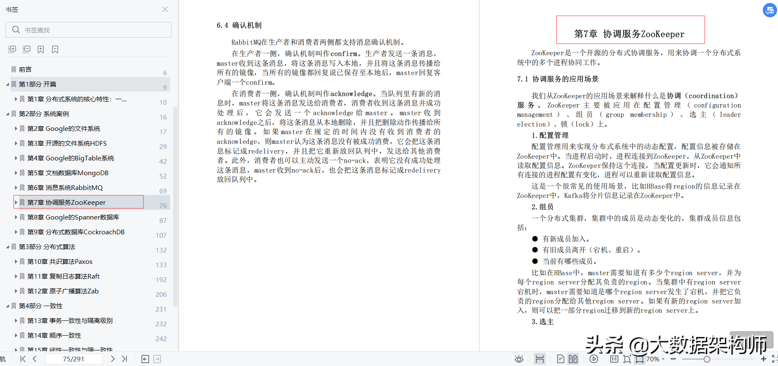This screenshot has width=778, height=366.
Task: Go to the first page
Action: point(23,359)
